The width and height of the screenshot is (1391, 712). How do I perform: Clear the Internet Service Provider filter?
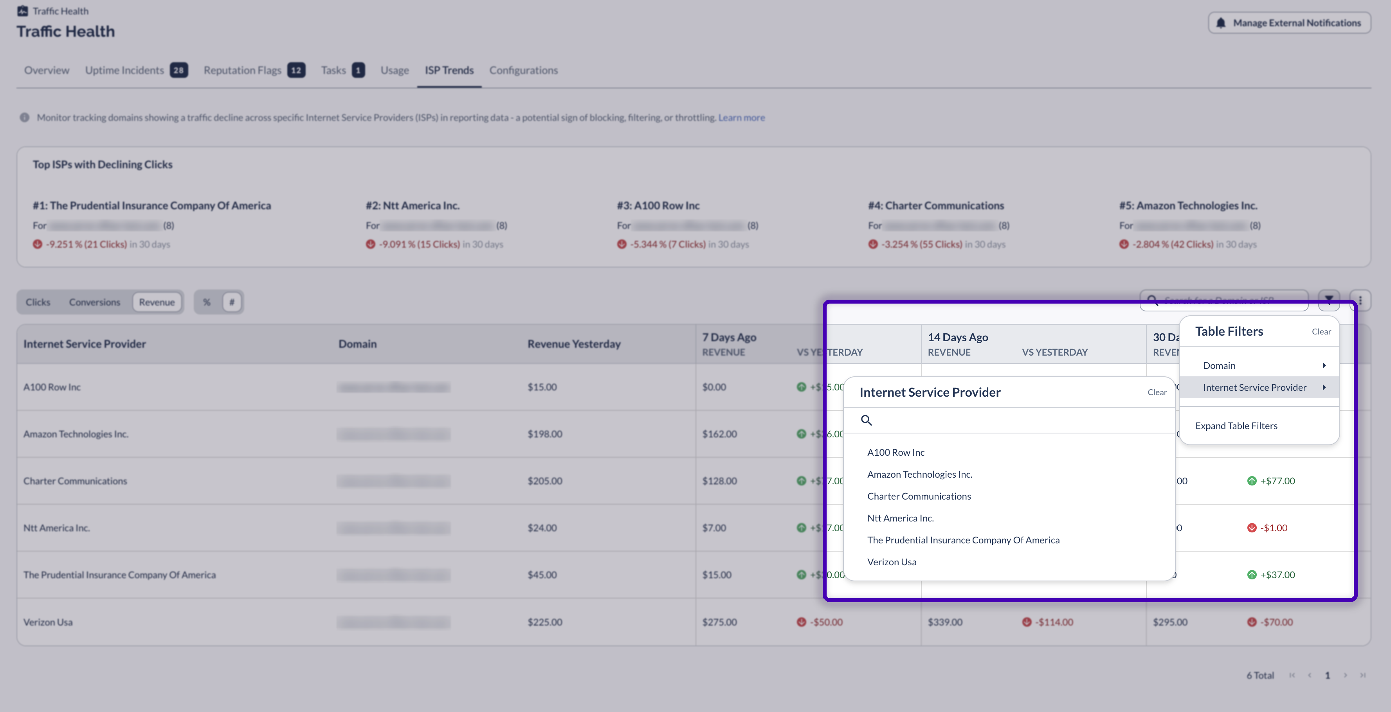coord(1157,392)
